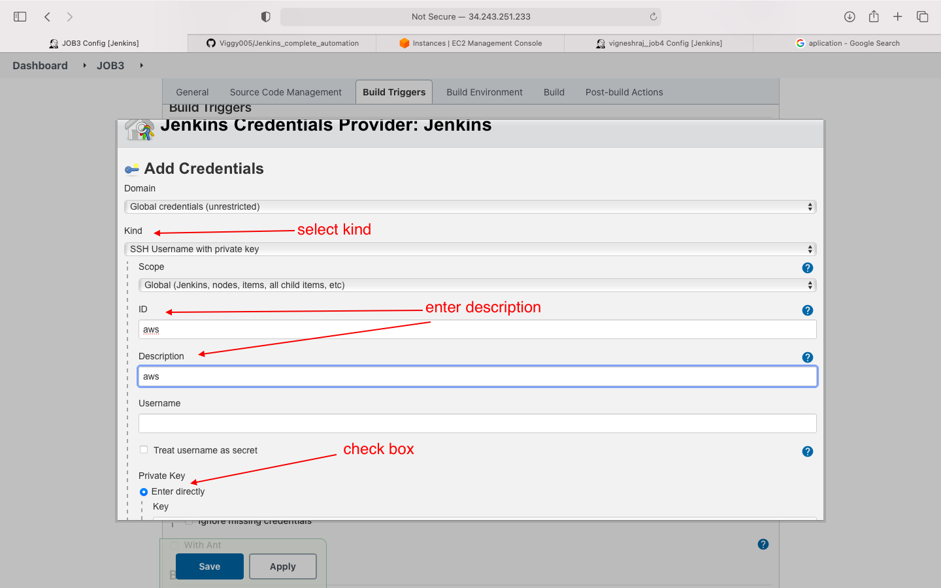
Task: Click the Add Credentials key icon
Action: (132, 169)
